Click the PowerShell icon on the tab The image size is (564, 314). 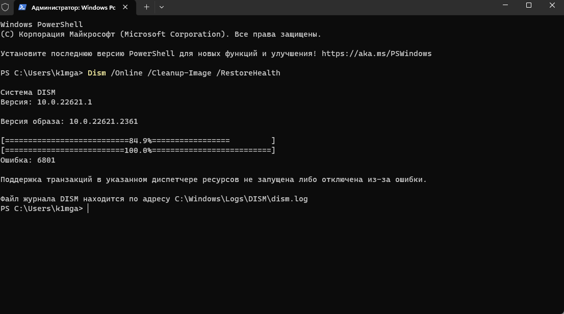coord(22,7)
